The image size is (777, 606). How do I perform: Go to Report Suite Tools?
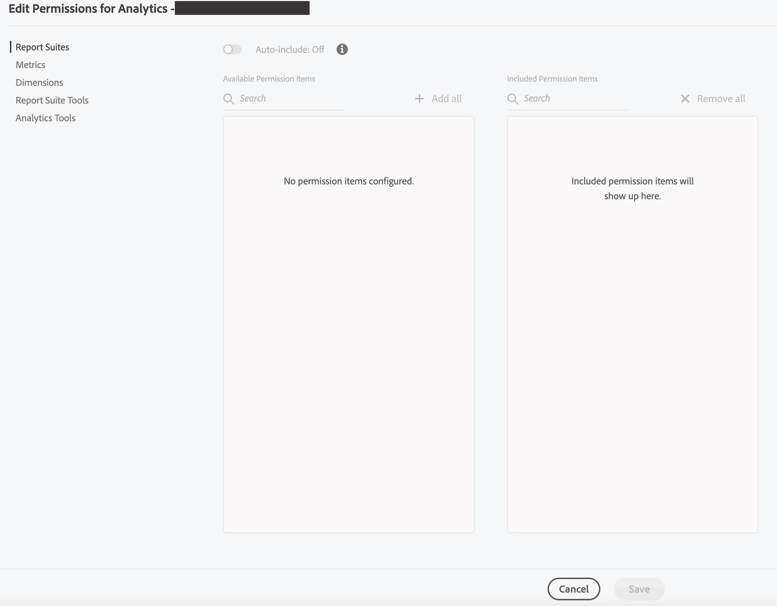click(52, 100)
